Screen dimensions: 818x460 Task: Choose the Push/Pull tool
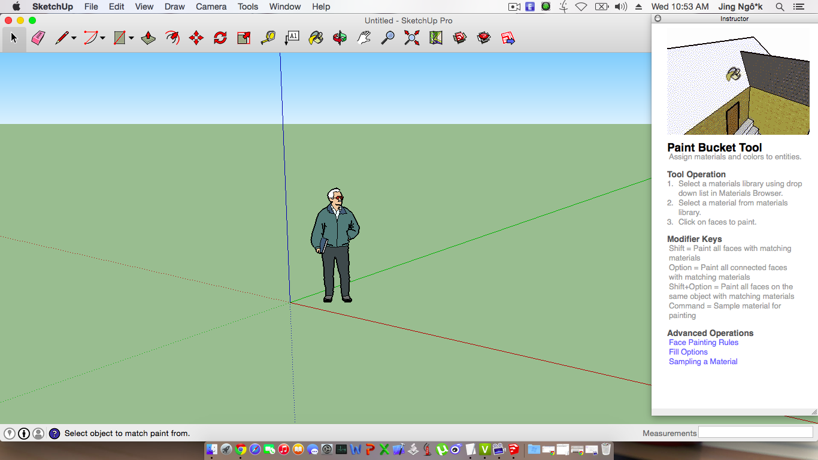click(149, 38)
